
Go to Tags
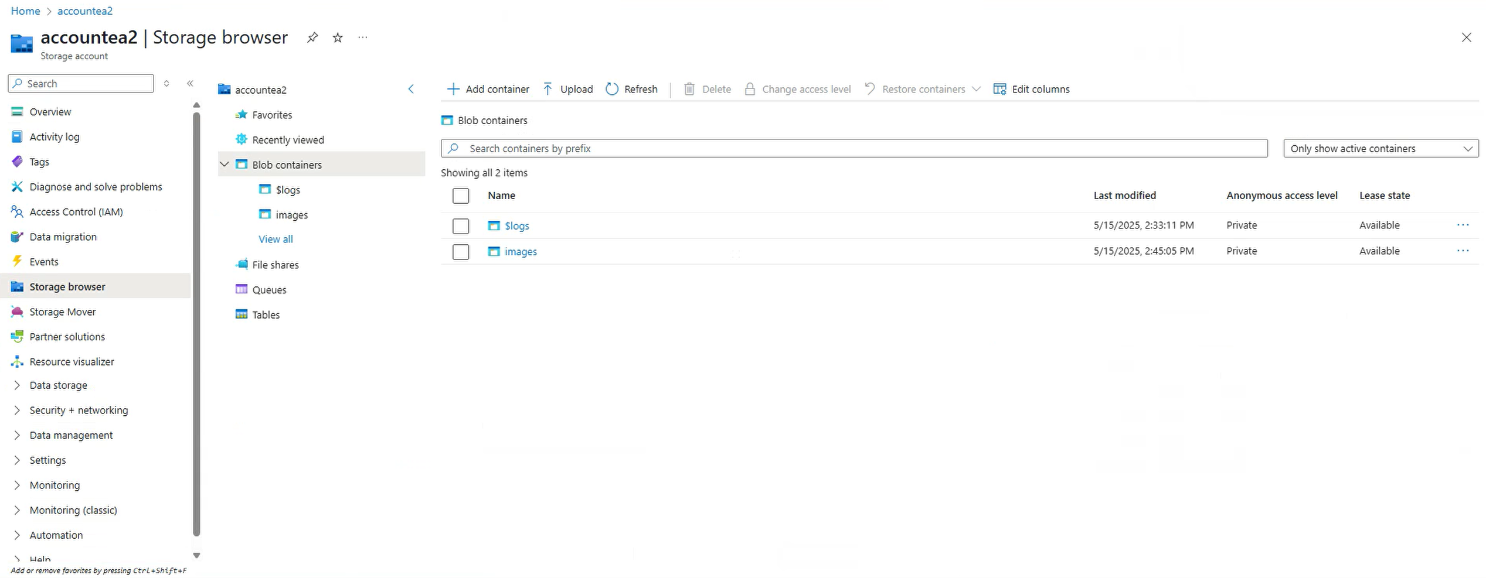click(39, 162)
